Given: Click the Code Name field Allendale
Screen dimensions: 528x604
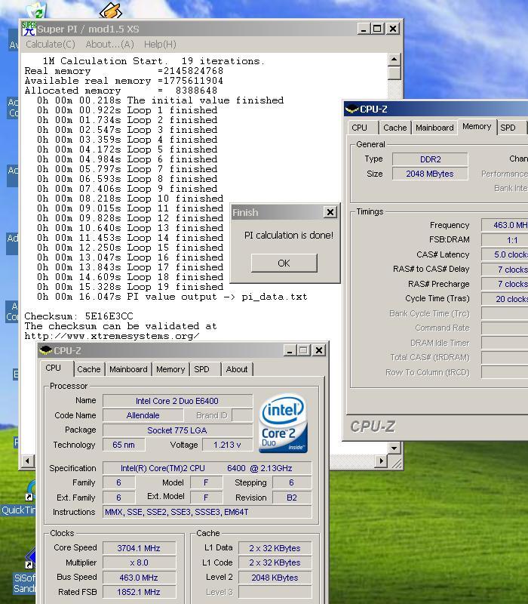Looking at the screenshot, I should [143, 415].
